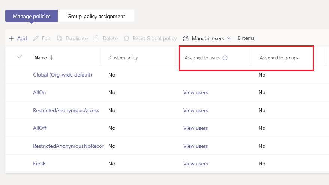This screenshot has height=185, width=329.
Task: Click Assigned to groups No for RestrictedAnonymousNoRecor
Action: (x=262, y=146)
